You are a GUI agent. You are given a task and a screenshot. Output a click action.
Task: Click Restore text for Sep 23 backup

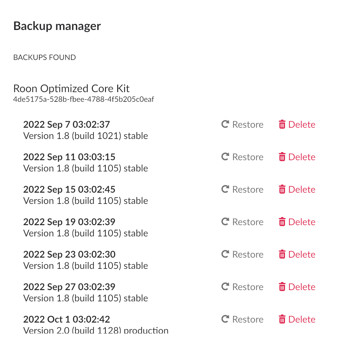click(x=248, y=255)
